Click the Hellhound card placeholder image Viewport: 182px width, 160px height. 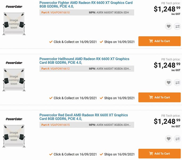point(14,80)
